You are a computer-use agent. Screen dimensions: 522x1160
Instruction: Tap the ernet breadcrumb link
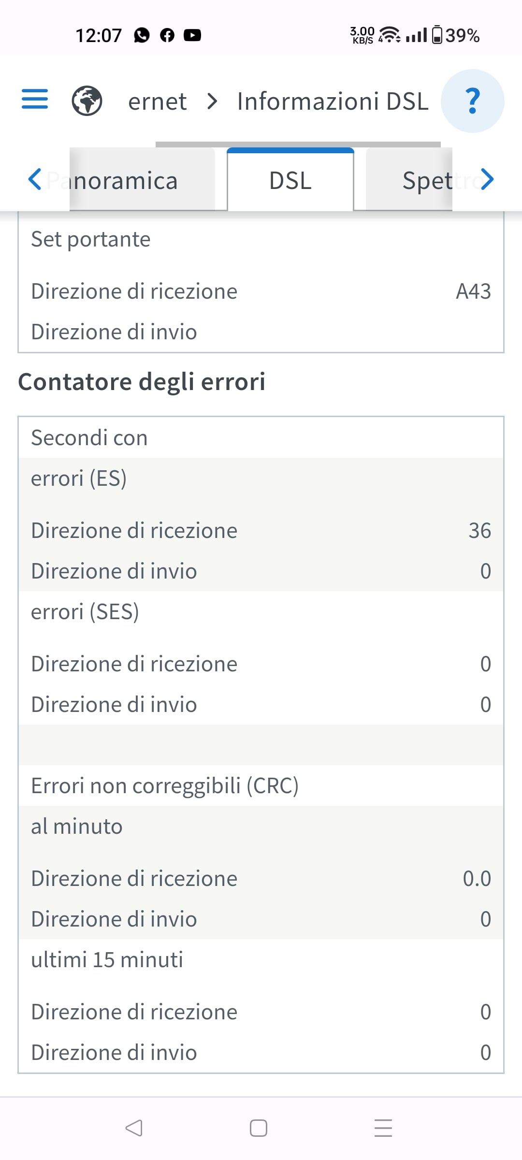click(x=157, y=101)
